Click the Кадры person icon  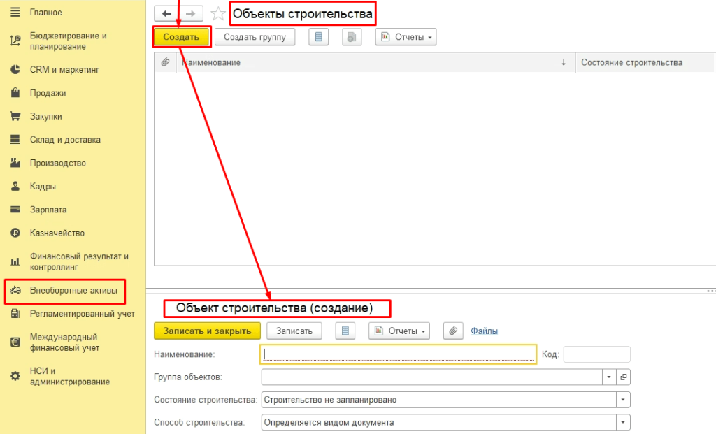point(15,186)
